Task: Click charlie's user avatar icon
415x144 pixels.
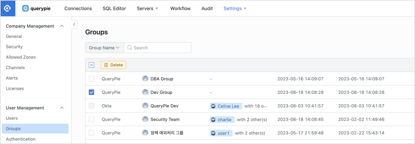Action: [x=213, y=120]
